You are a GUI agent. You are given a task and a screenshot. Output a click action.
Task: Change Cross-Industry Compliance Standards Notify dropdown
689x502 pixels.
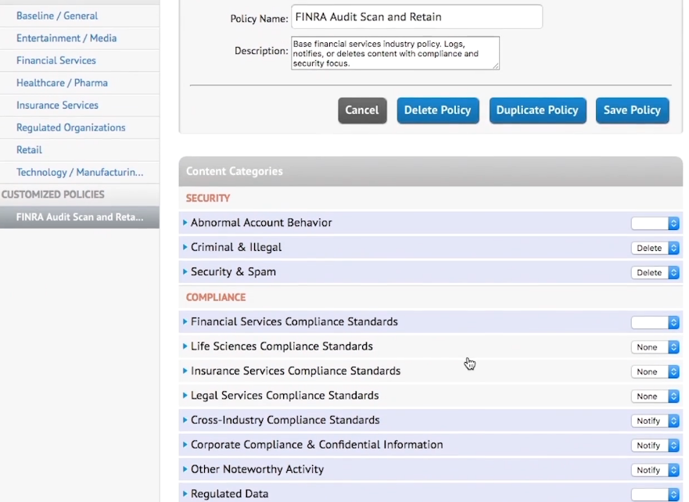(x=655, y=421)
